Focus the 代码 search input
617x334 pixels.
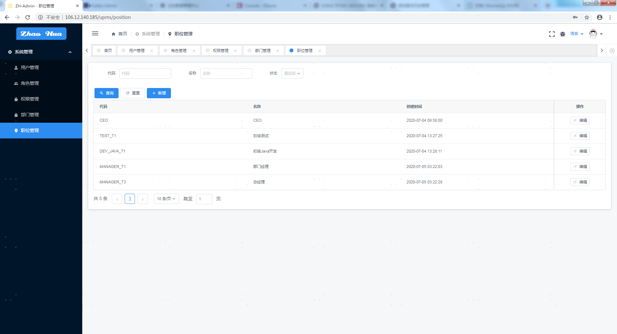click(x=145, y=74)
